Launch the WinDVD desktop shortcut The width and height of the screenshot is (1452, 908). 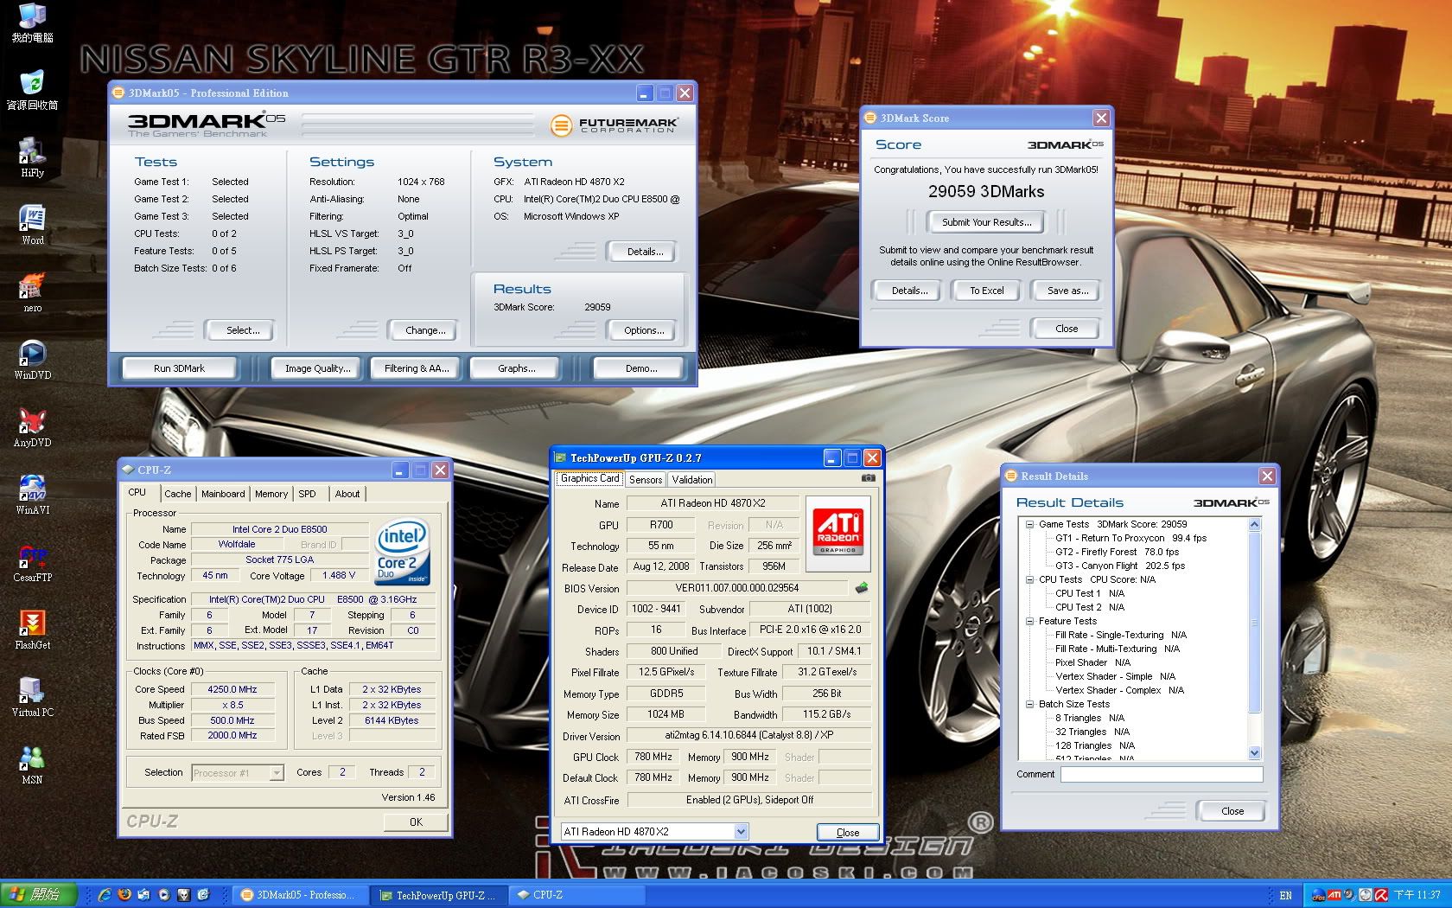click(32, 361)
